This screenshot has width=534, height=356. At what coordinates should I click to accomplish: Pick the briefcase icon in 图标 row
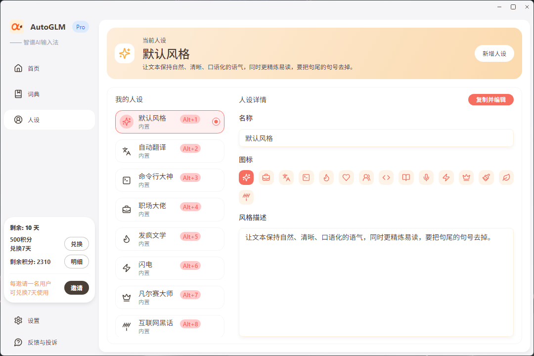[266, 178]
